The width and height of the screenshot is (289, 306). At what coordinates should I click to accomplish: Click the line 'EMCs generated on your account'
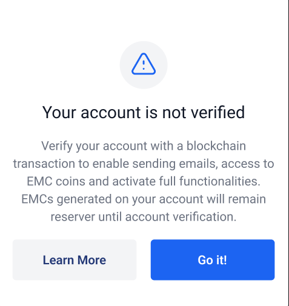(x=144, y=199)
